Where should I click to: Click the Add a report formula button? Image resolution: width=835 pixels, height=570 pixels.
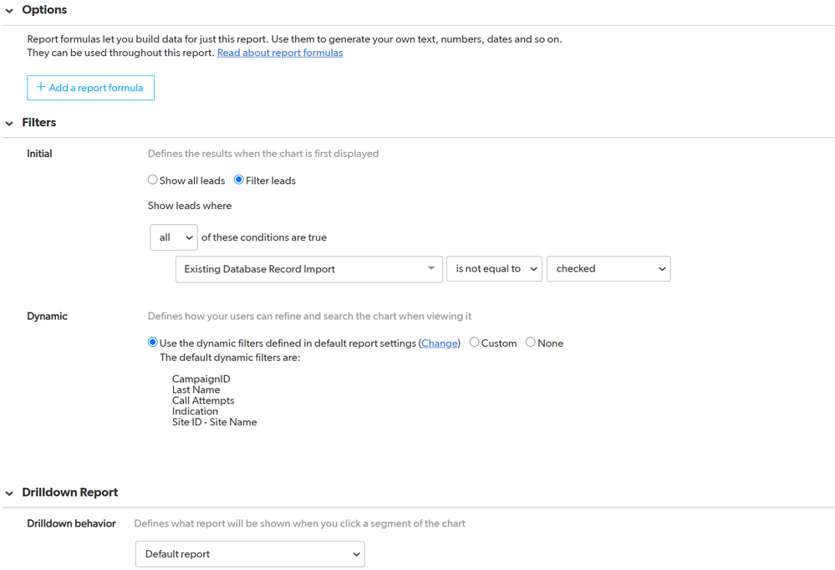(x=90, y=88)
